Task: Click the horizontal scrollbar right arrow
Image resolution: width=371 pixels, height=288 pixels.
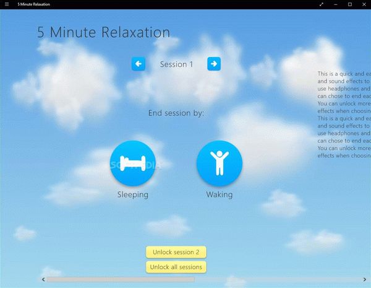Action: point(365,280)
